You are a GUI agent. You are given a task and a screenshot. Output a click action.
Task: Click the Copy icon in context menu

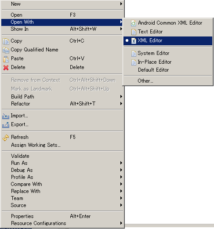[x=6, y=41]
